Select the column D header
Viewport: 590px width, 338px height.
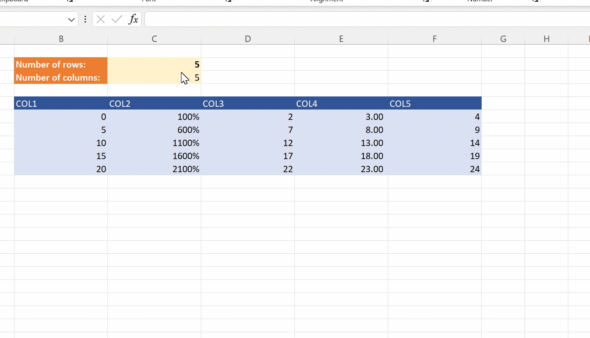pos(248,39)
